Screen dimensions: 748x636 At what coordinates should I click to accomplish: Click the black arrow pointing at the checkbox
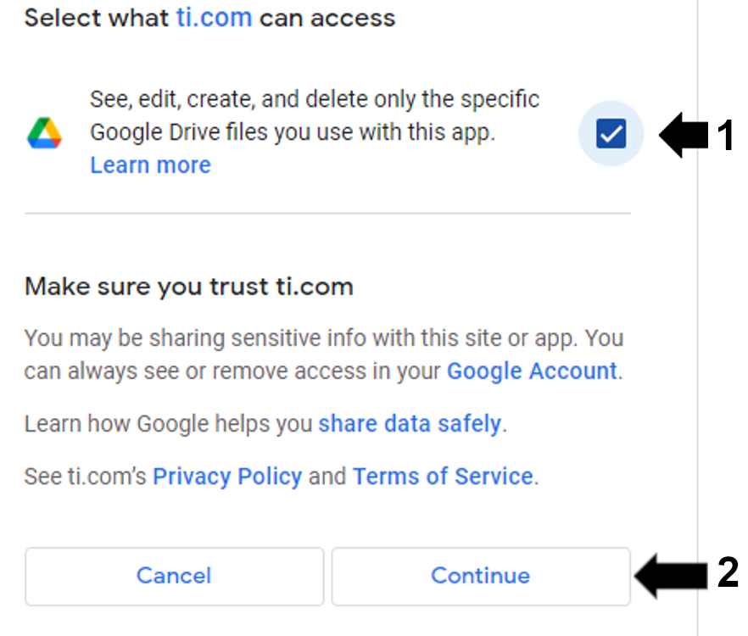[x=684, y=136]
